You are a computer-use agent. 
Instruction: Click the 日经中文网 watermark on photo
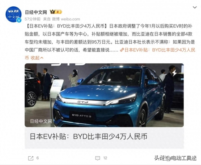(x=41, y=121)
